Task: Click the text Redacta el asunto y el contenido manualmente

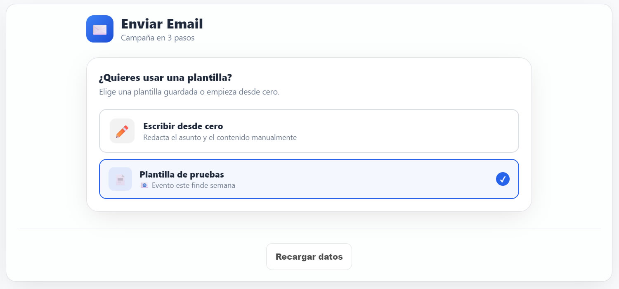Action: [219, 137]
